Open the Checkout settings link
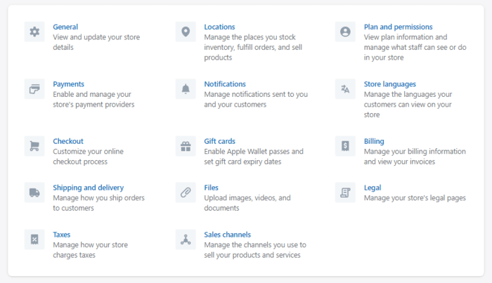Screen dimensions: 492x283 click(x=68, y=141)
